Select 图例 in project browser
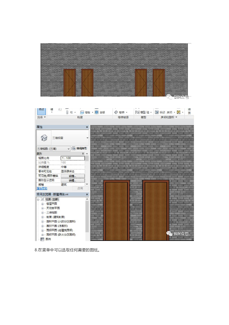 coord(48,239)
